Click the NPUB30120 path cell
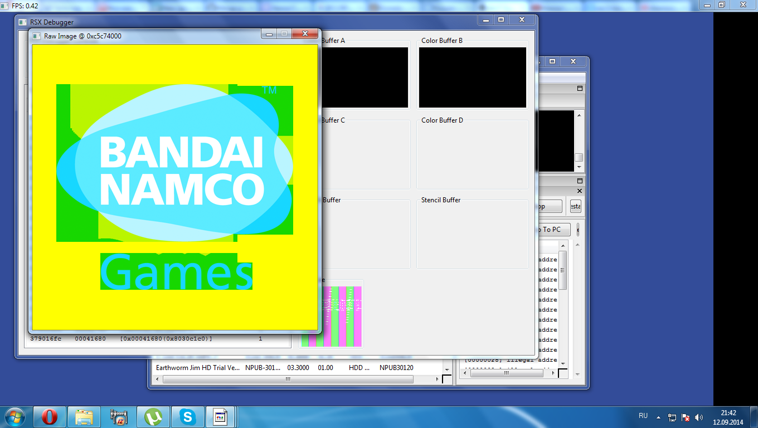Image resolution: width=758 pixels, height=428 pixels. [x=396, y=368]
